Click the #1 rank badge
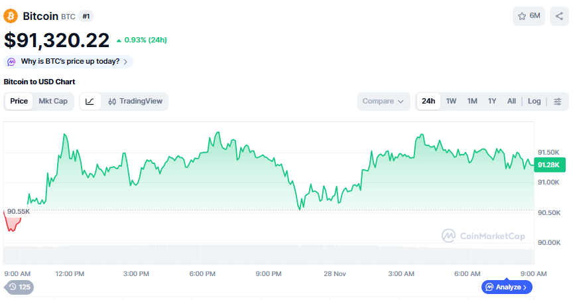Screen dimensions: 573x300 pyautogui.click(x=86, y=16)
